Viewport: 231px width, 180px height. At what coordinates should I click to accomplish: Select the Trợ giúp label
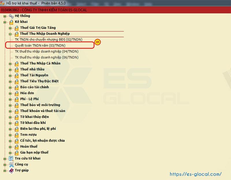[x=22, y=170]
